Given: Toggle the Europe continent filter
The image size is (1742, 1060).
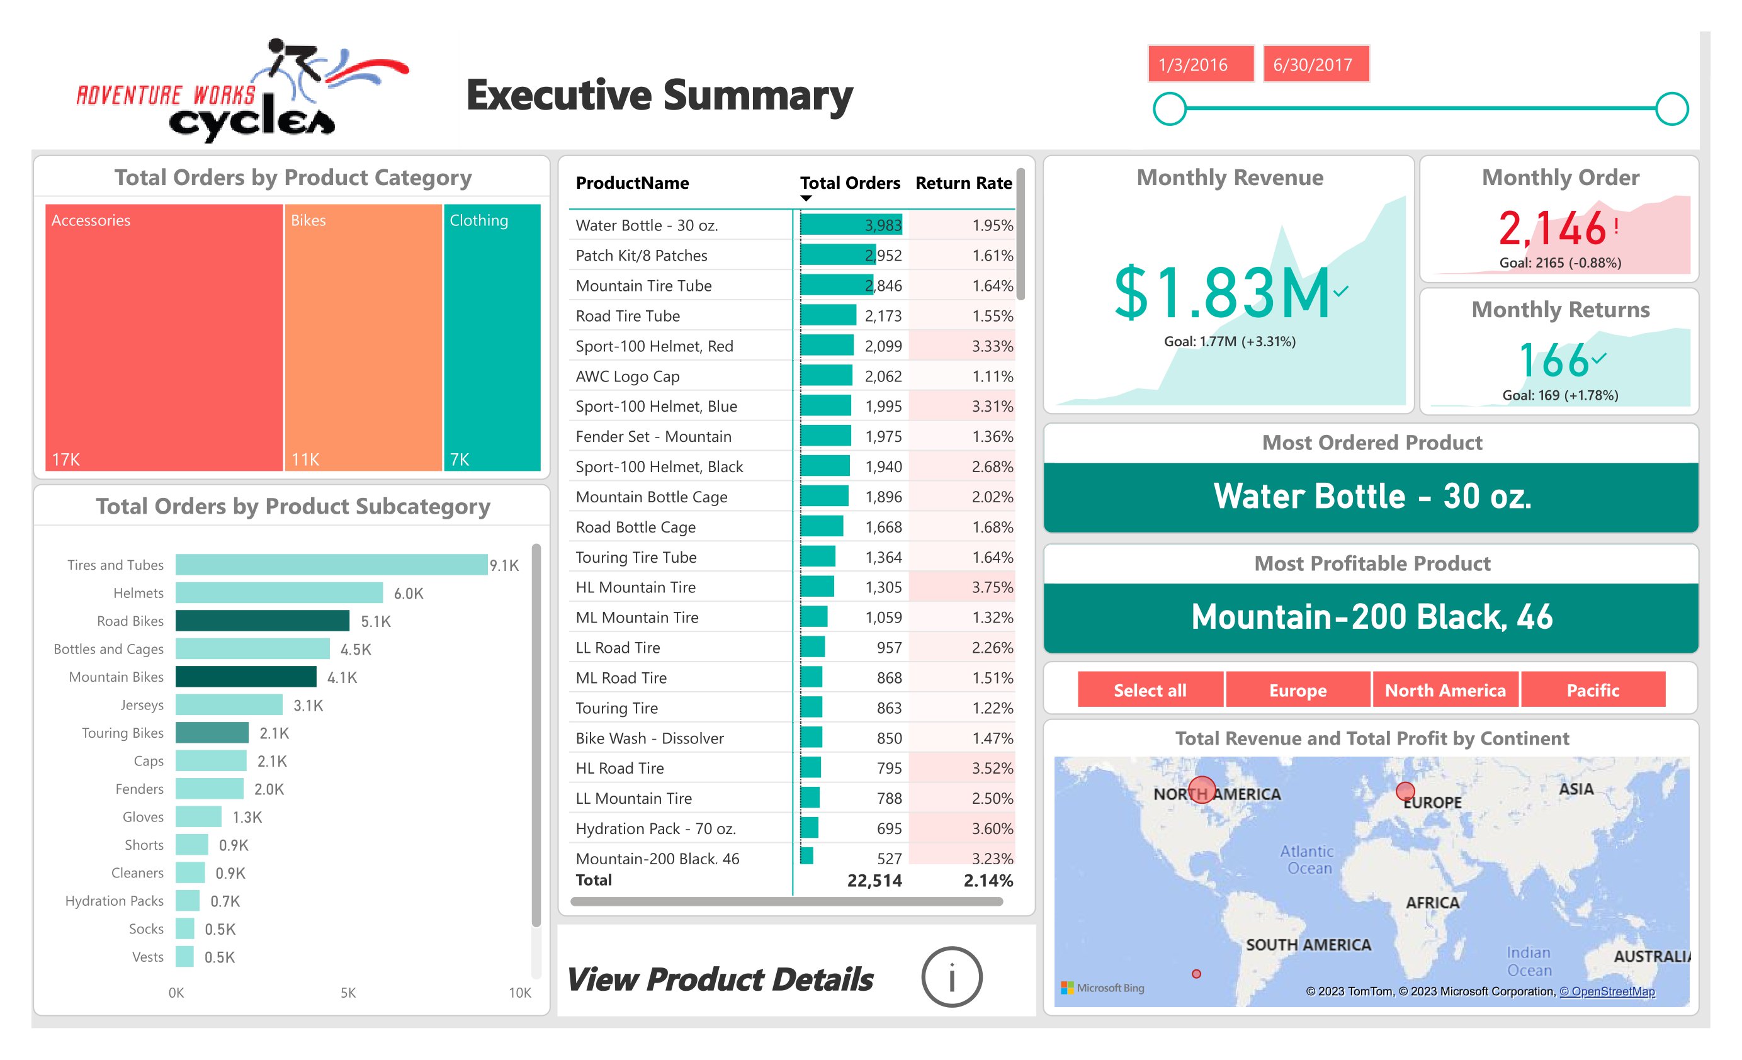Looking at the screenshot, I should click(x=1299, y=691).
